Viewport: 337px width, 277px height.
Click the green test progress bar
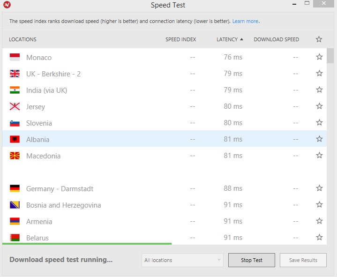87,244
